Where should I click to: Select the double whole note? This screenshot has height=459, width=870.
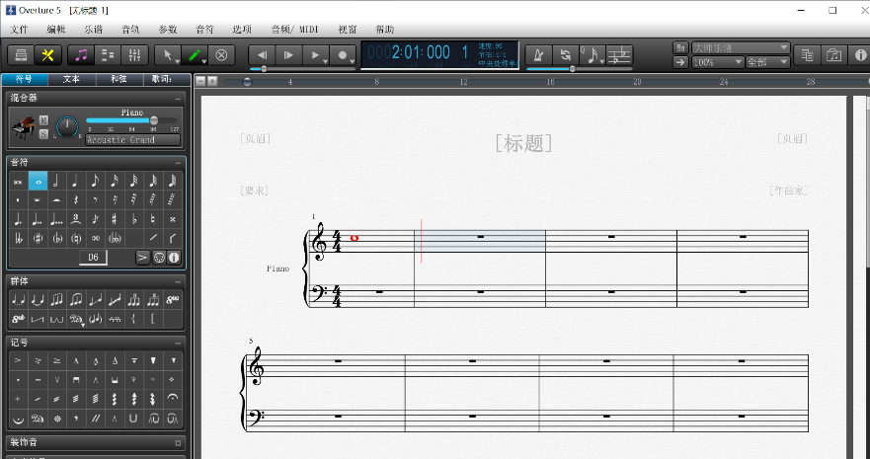coord(19,181)
